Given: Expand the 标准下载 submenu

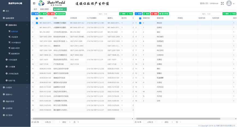Looking at the screenshot, I should pos(27,80).
